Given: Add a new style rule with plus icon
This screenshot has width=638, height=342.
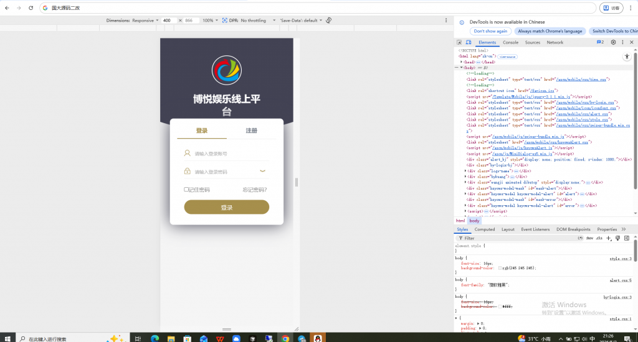Looking at the screenshot, I should pos(609,238).
